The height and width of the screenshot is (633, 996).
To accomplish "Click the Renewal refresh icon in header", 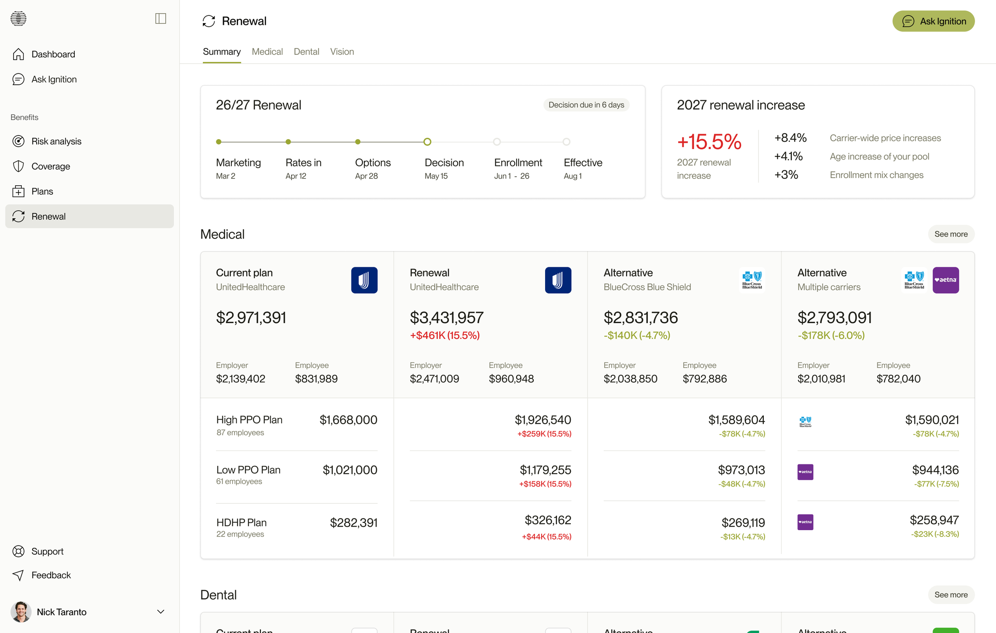I will (209, 21).
